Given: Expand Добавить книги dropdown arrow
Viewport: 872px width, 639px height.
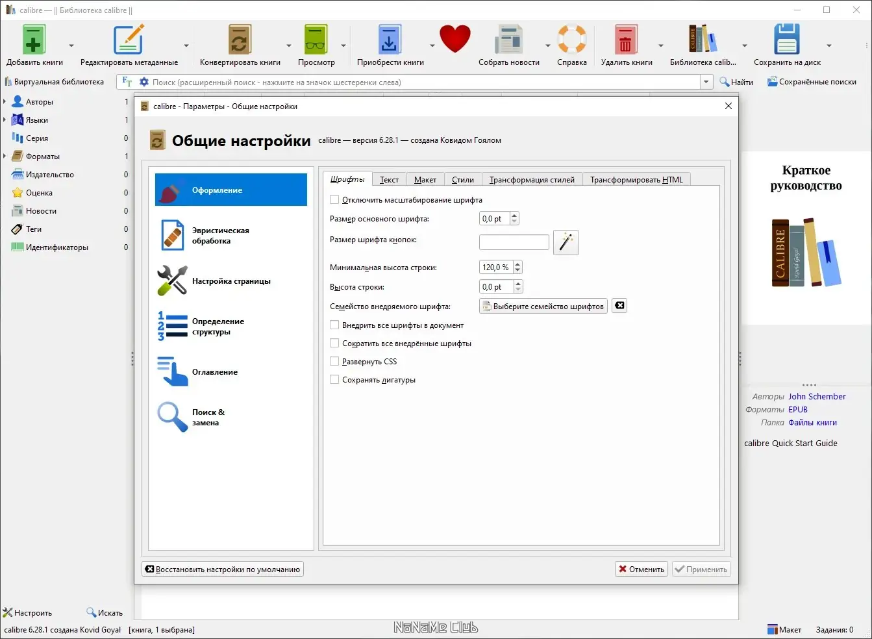Looking at the screenshot, I should coord(71,45).
